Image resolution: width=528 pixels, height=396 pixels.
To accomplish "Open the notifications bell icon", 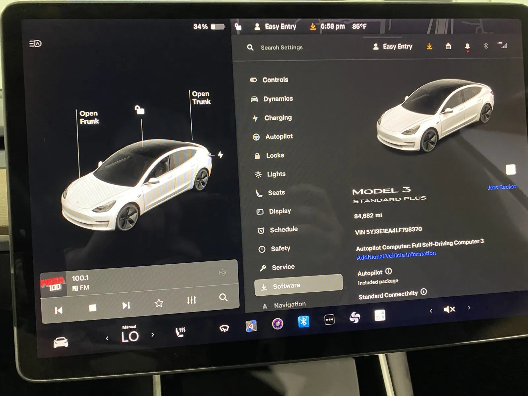I will [467, 46].
